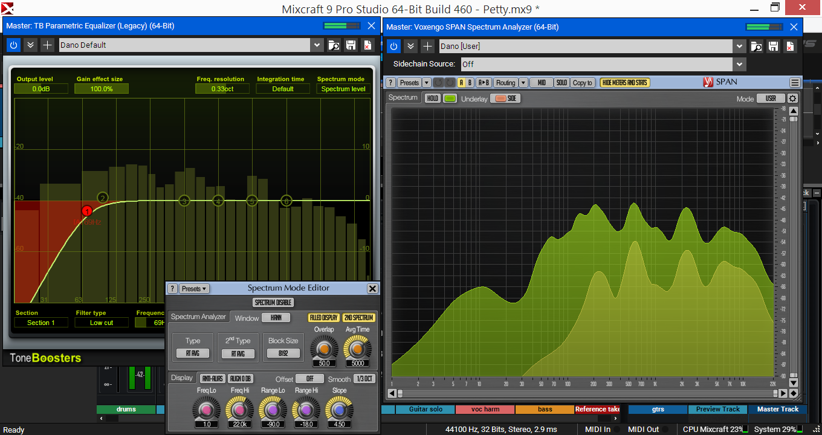
Task: Click double-chevron icon in TB Equalizer window
Action: click(30, 45)
